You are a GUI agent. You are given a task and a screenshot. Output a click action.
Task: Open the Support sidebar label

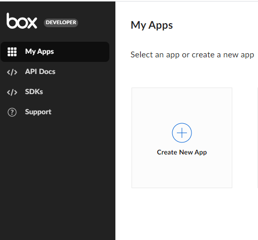38,112
